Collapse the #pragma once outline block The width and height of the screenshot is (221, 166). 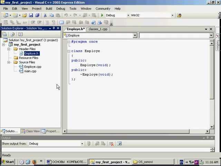pyautogui.click(x=69, y=41)
